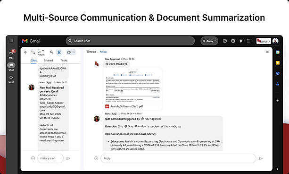Collapse side panel with bottom chevron
This screenshot has width=289, height=174.
[x=278, y=169]
